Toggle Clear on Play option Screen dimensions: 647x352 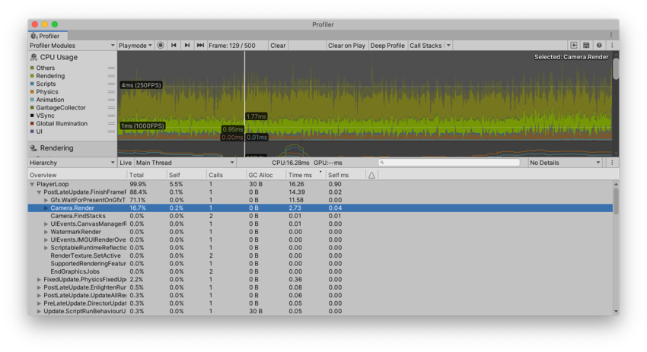346,46
